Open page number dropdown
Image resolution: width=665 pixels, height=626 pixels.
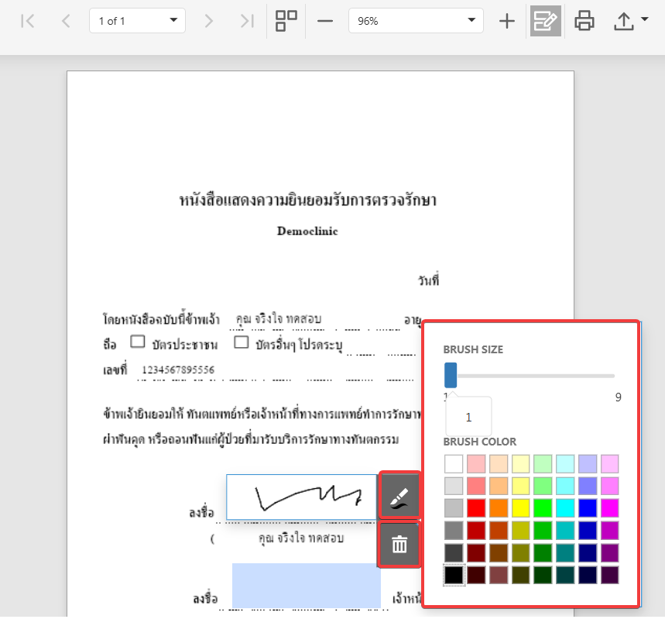pyautogui.click(x=137, y=20)
